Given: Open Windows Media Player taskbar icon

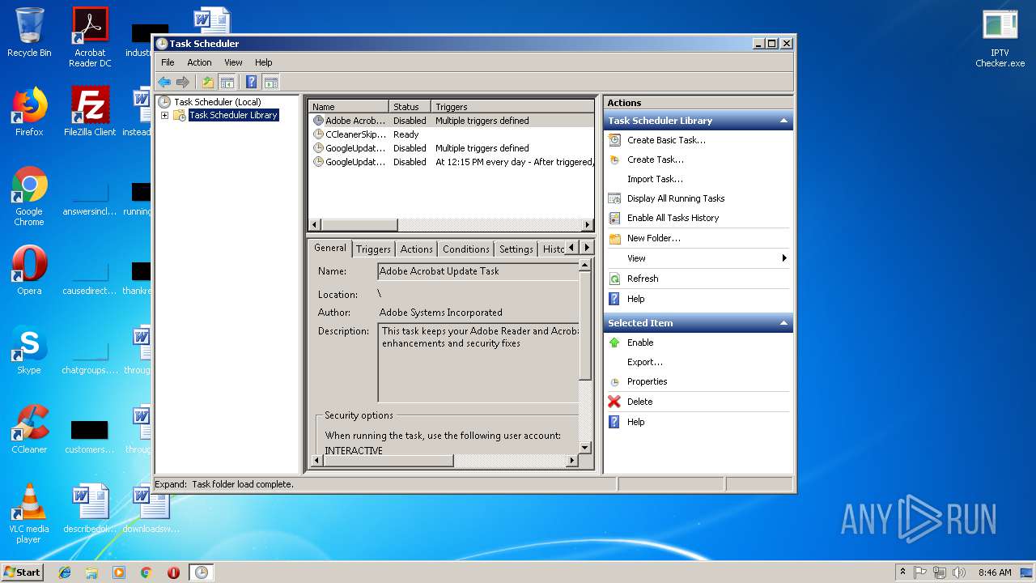Looking at the screenshot, I should [119, 572].
